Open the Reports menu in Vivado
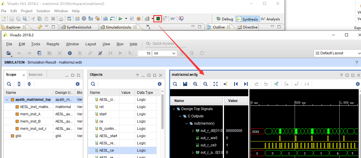Screen dimensions: 361x158 tap(53, 44)
